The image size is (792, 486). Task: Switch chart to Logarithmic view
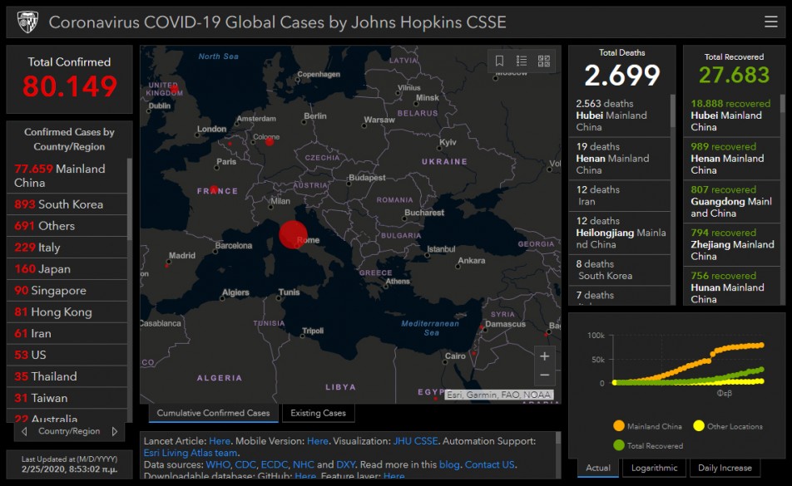654,468
